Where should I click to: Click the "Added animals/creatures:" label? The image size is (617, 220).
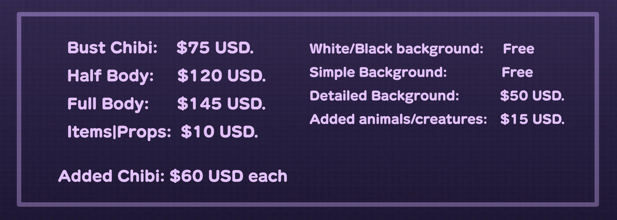pos(398,119)
